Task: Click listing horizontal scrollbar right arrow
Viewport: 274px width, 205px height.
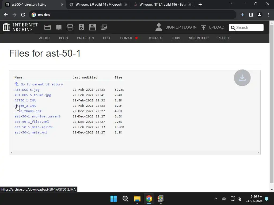Action: [x=258, y=152]
